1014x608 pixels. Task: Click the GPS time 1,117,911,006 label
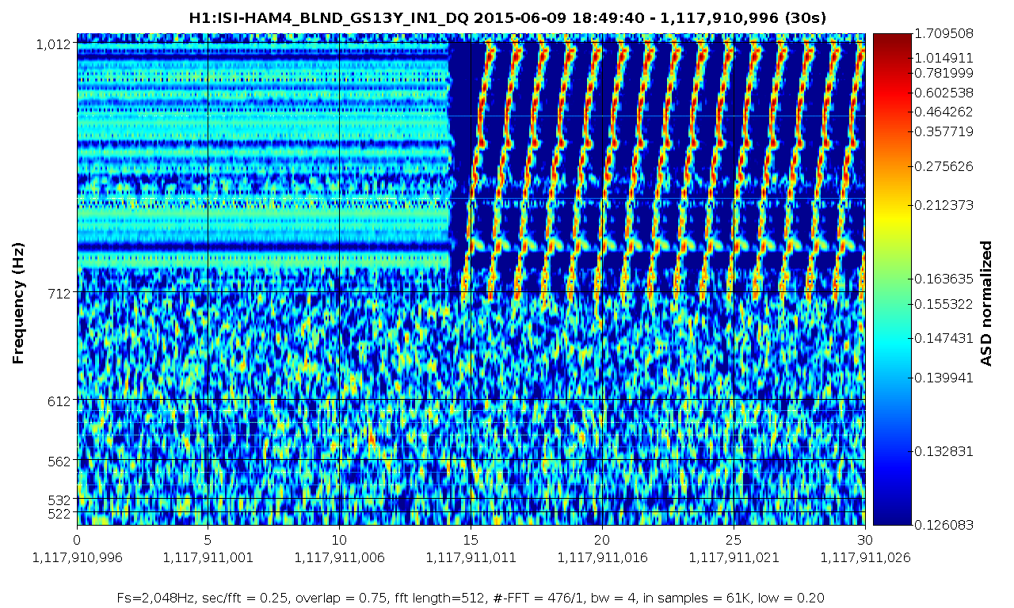tap(339, 557)
